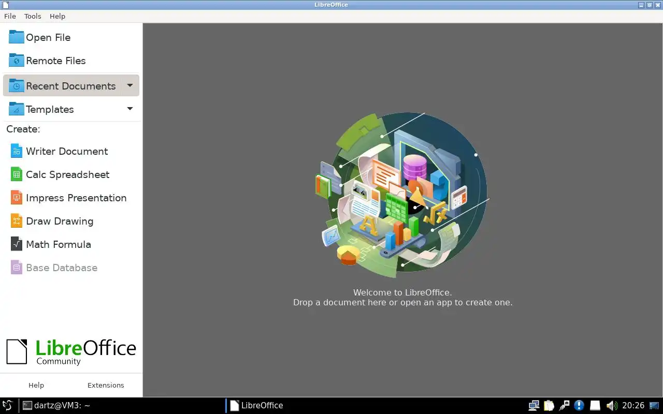Click the 20:26 clock in the taskbar

point(633,405)
